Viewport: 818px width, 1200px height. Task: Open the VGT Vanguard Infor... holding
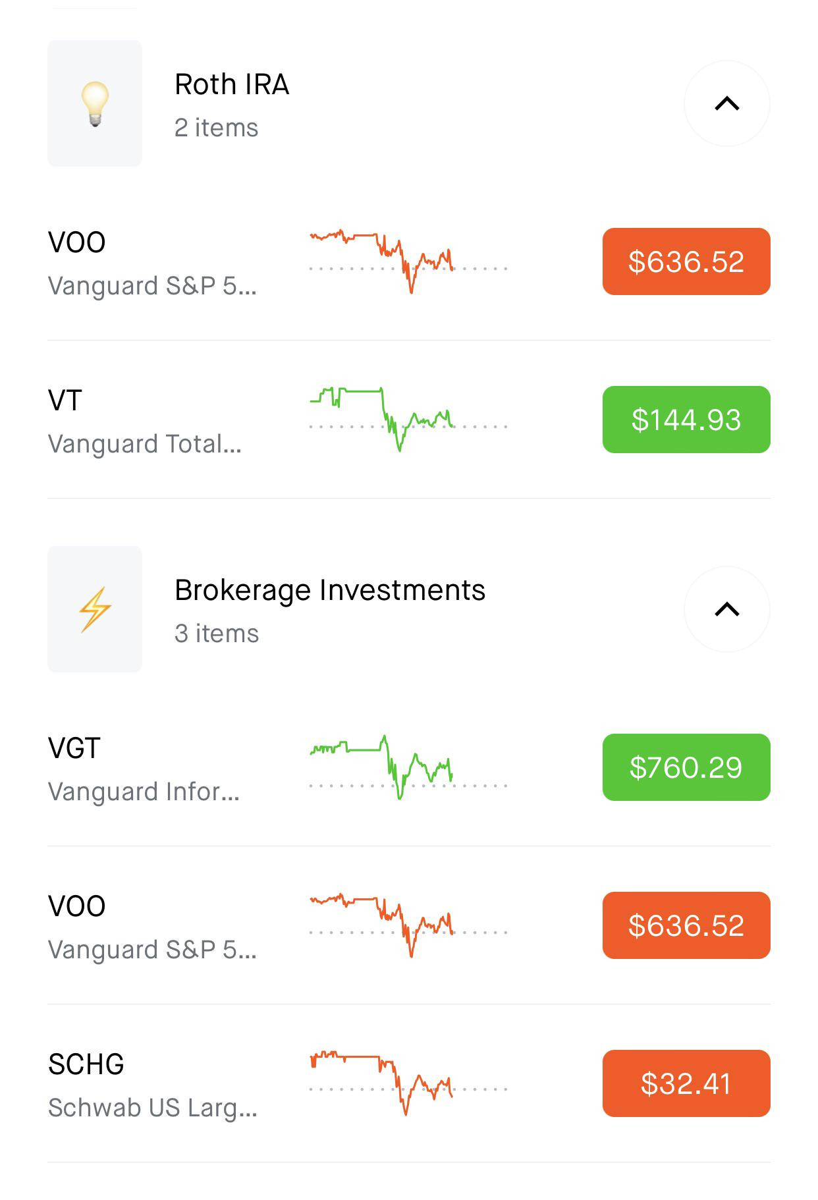coord(409,767)
